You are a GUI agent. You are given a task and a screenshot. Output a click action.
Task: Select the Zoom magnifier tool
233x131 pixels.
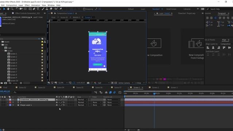tap(12, 9)
